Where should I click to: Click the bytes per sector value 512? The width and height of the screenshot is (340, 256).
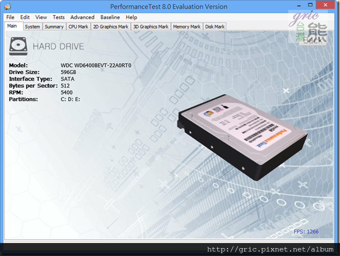pyautogui.click(x=65, y=86)
